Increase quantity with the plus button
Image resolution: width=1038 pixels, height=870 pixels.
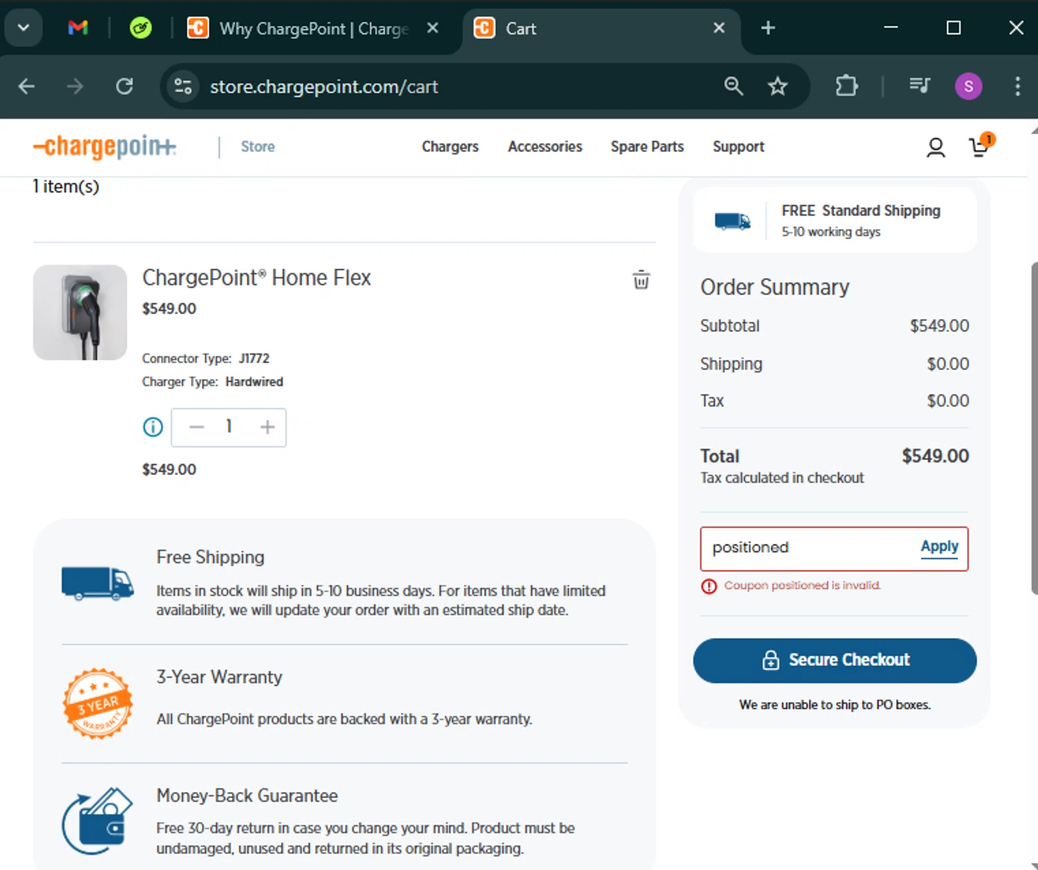267,427
